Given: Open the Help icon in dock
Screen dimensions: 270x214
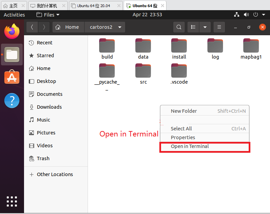Looking at the screenshot, I should 12,101.
